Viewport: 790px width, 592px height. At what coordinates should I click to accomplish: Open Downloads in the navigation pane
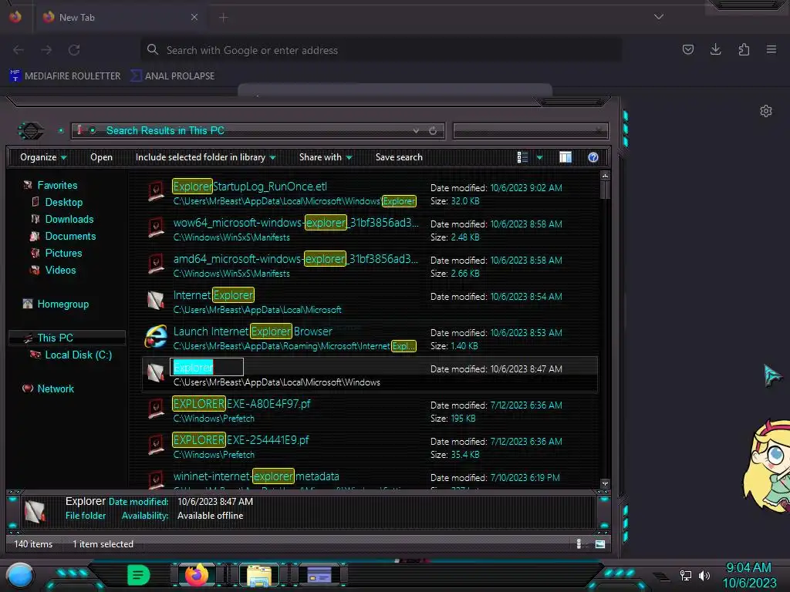[69, 219]
